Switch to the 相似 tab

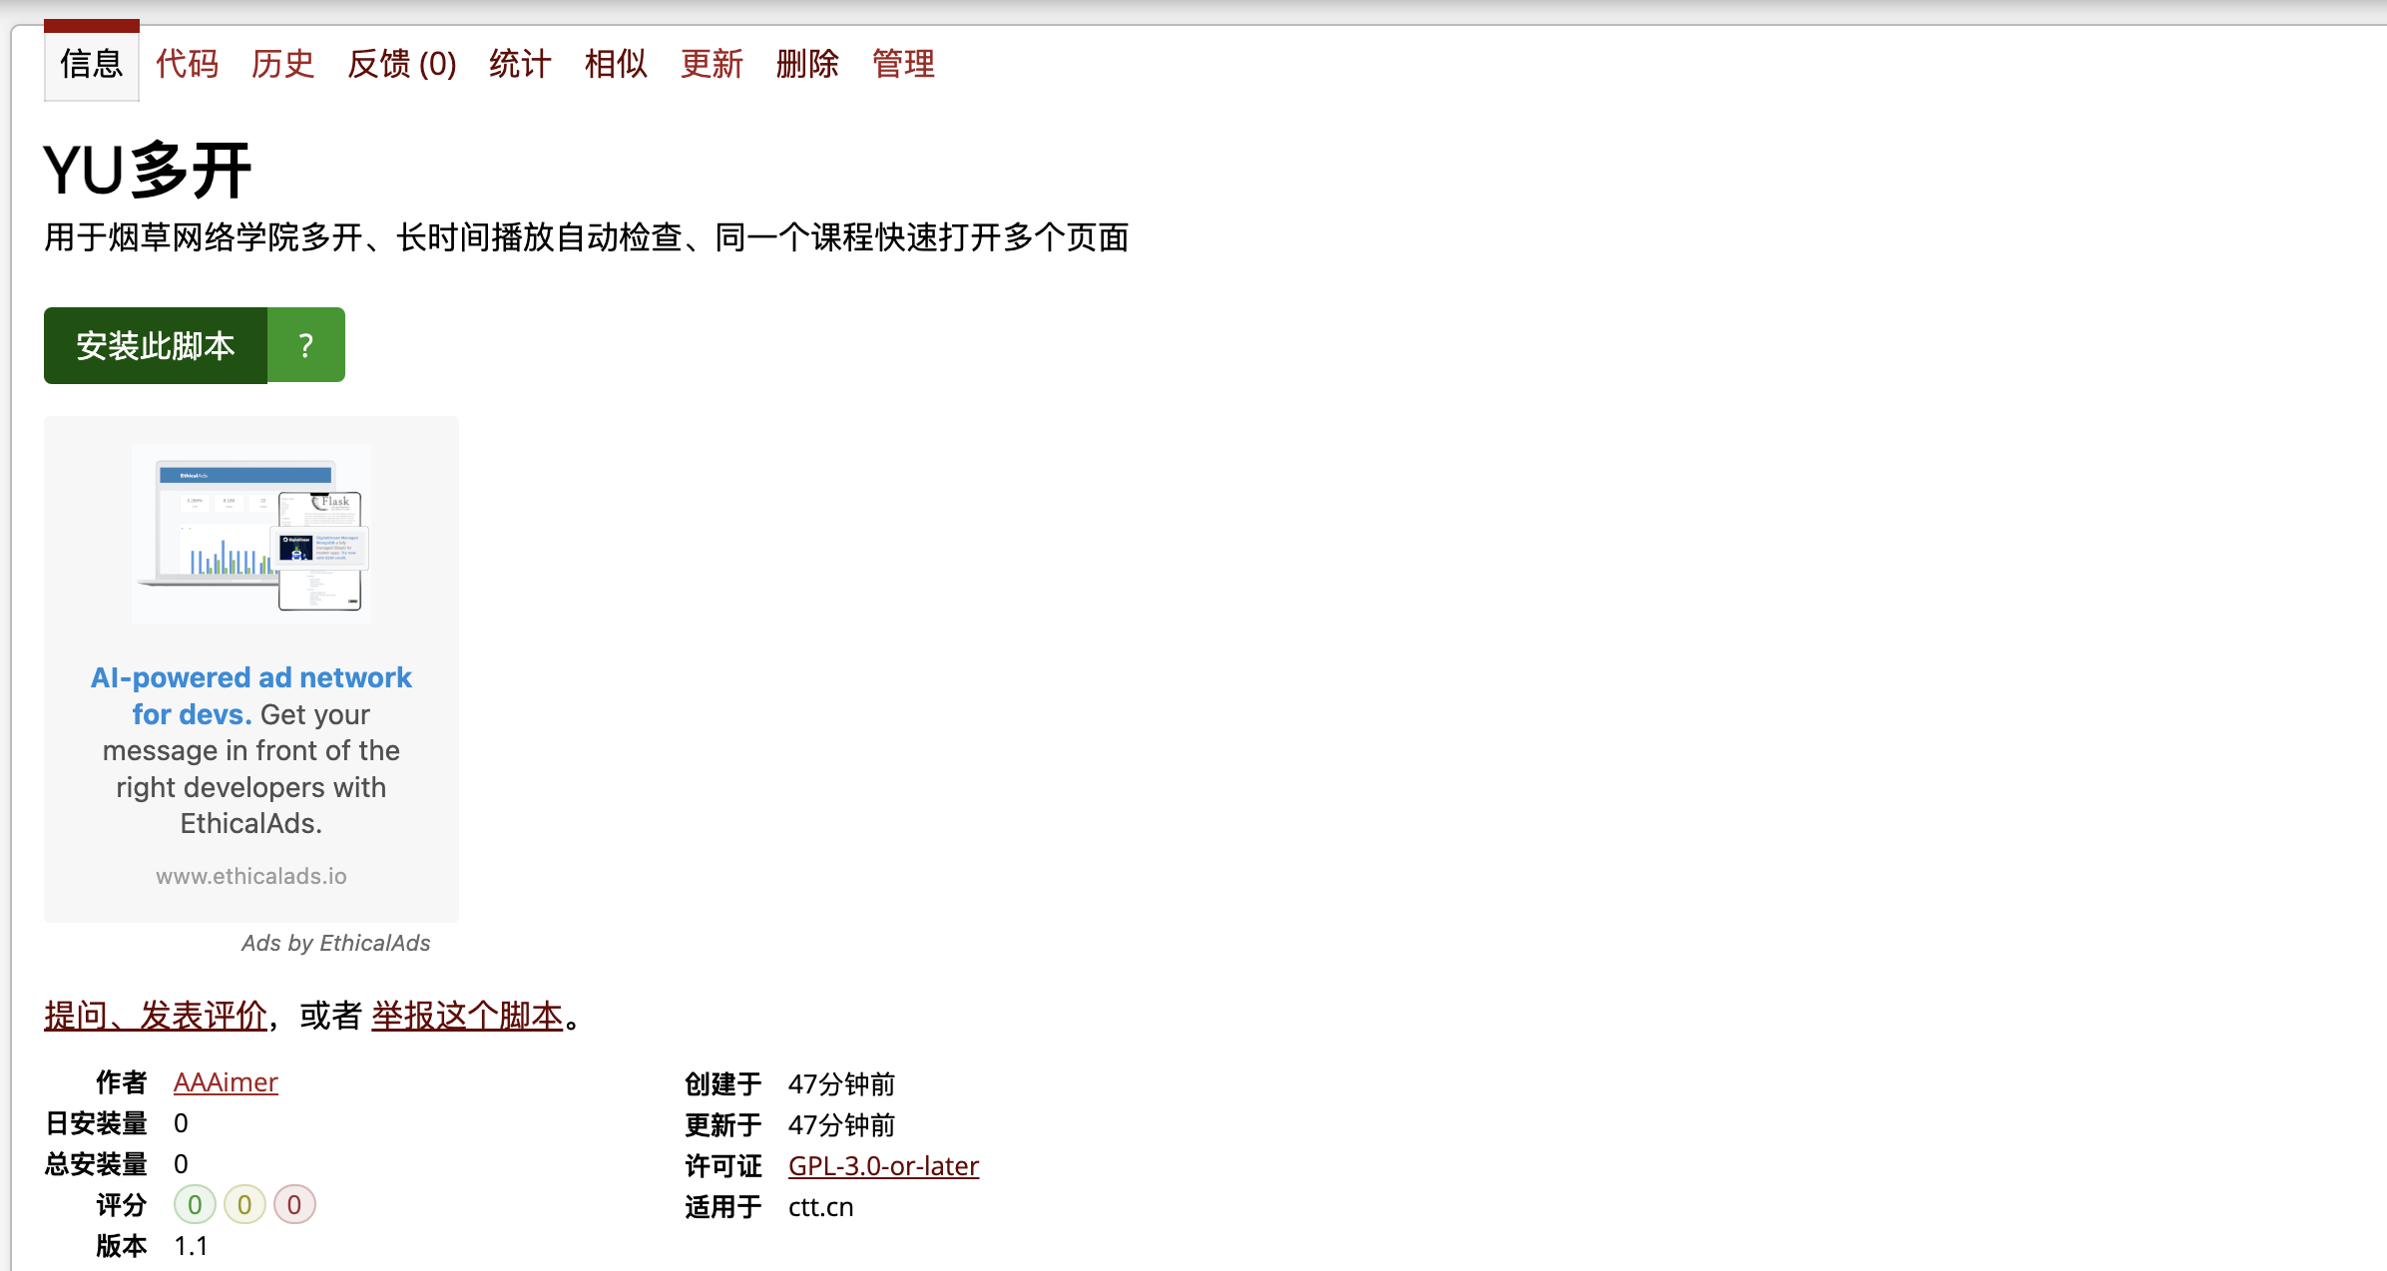point(616,63)
